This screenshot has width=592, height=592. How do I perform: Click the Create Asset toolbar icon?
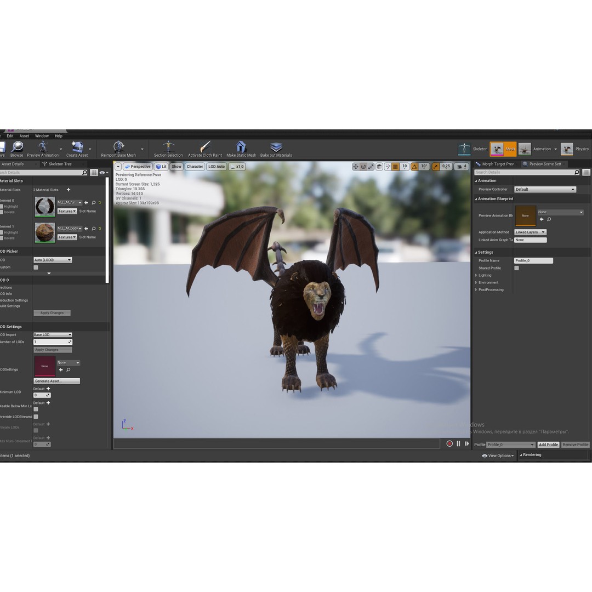click(x=77, y=149)
